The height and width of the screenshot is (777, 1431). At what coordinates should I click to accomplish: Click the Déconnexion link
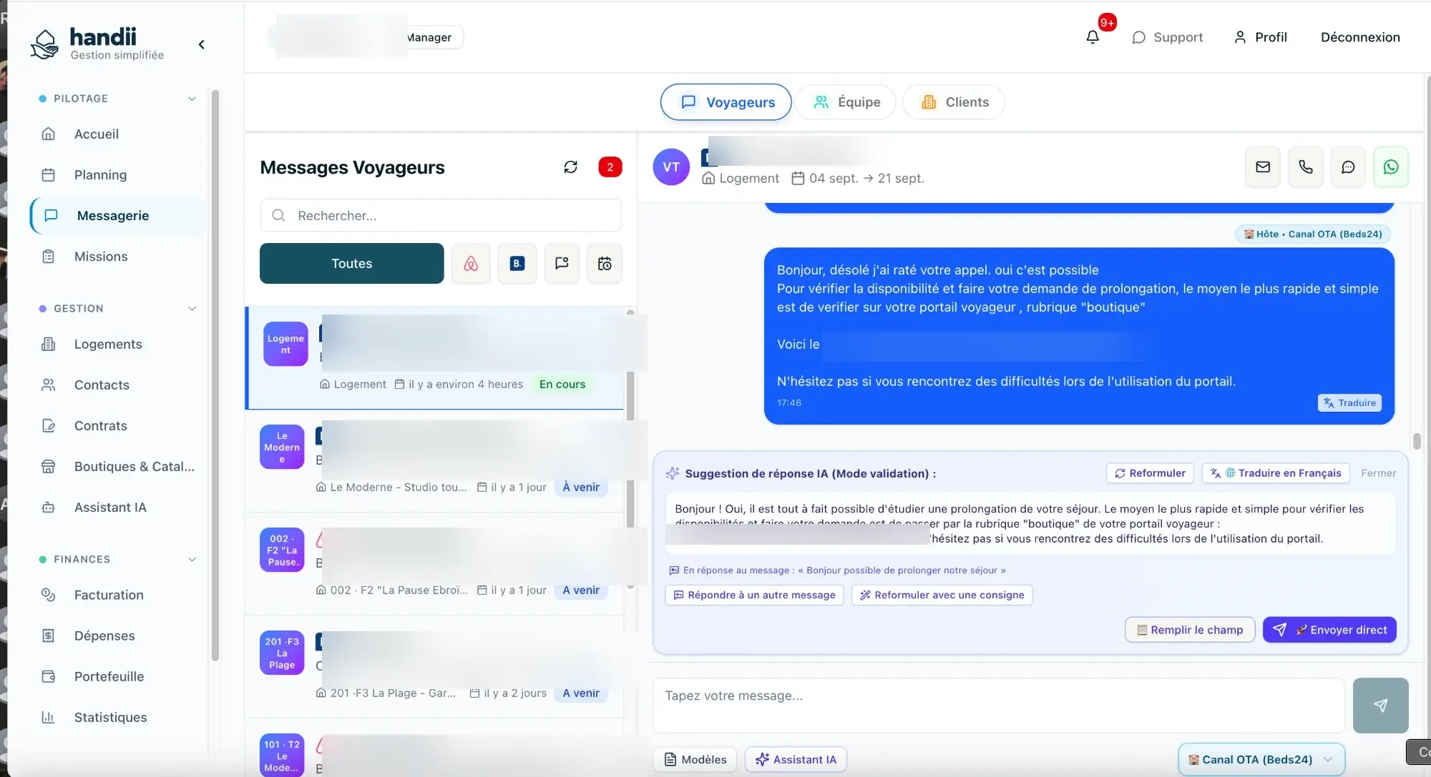(1360, 37)
